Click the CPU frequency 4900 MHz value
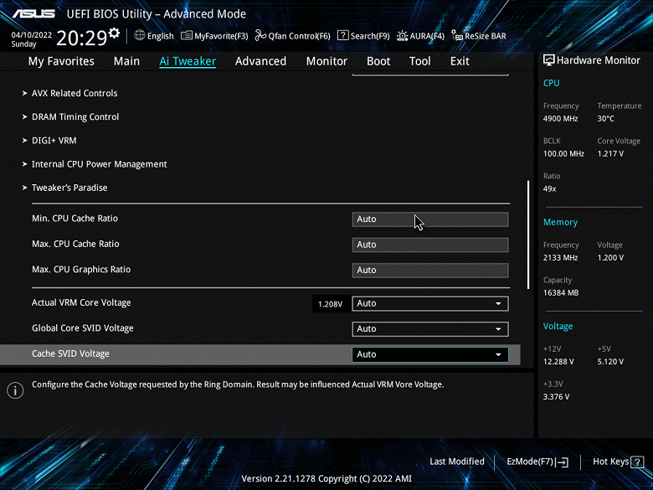The image size is (653, 490). (x=560, y=119)
